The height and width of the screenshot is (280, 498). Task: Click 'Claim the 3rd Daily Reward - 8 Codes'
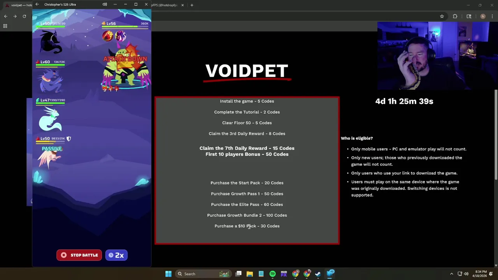[x=247, y=134]
